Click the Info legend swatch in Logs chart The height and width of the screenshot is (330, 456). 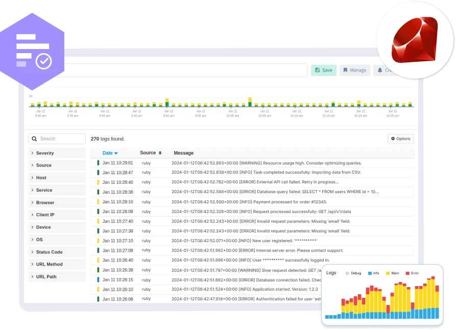point(370,273)
